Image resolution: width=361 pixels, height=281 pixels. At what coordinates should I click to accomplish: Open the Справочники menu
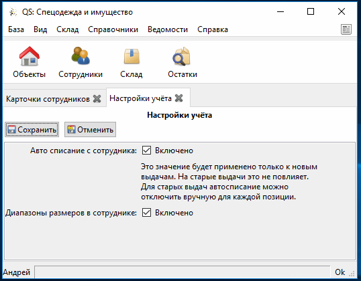(113, 29)
